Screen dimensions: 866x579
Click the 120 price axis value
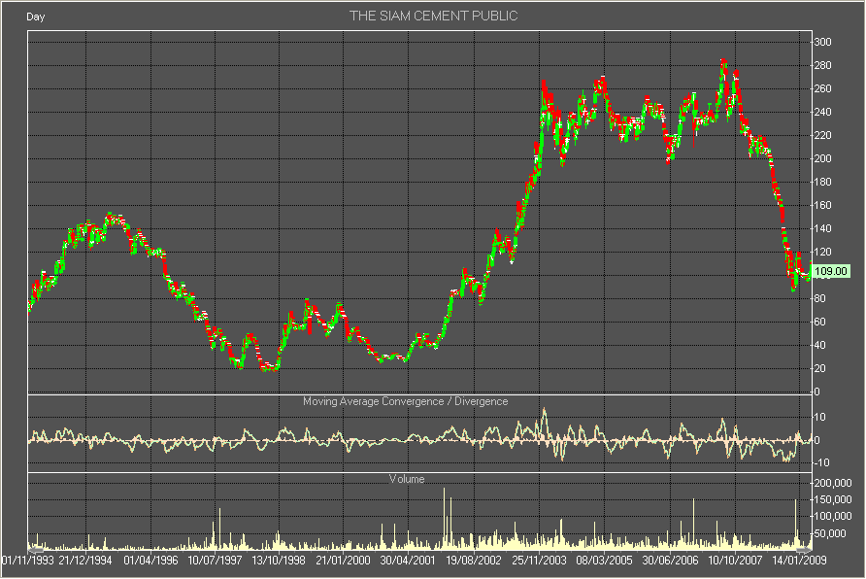pos(823,252)
